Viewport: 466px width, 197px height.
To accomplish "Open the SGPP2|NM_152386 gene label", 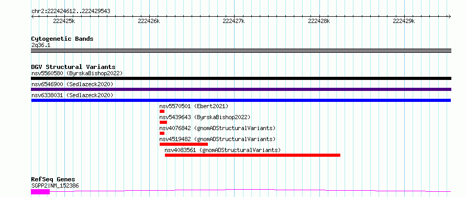I will click(x=55, y=186).
